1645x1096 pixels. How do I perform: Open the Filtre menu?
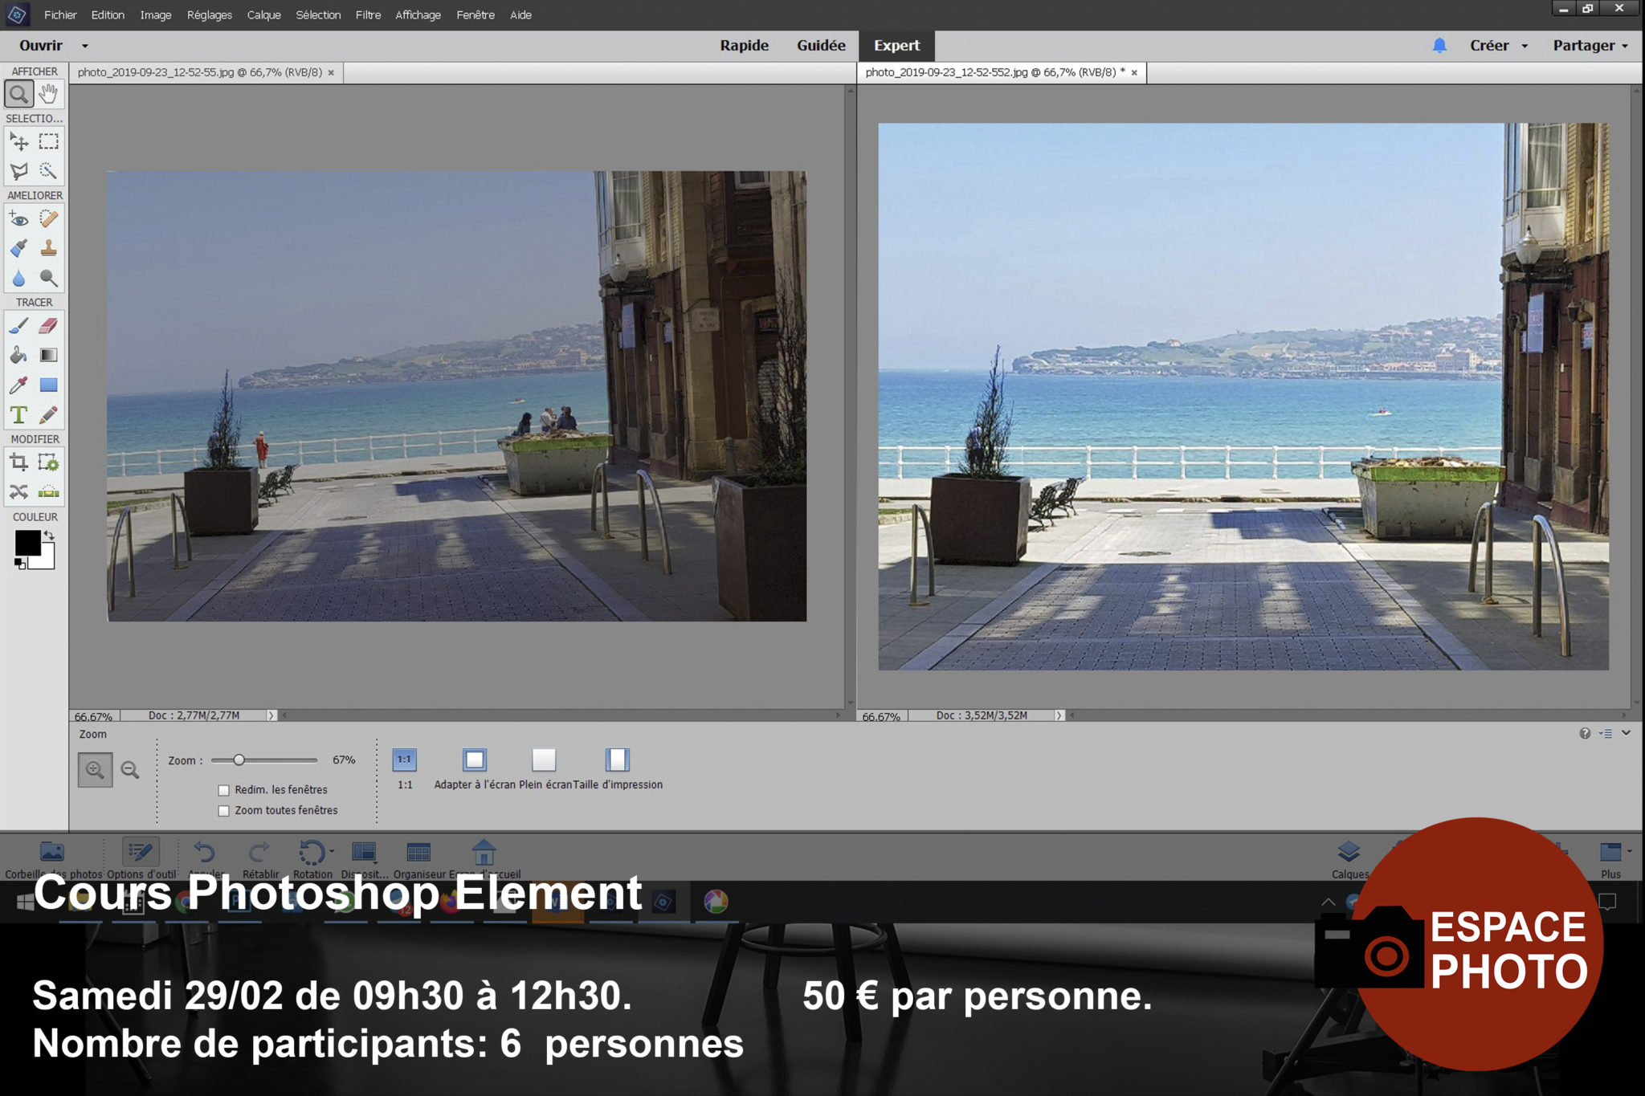(368, 14)
